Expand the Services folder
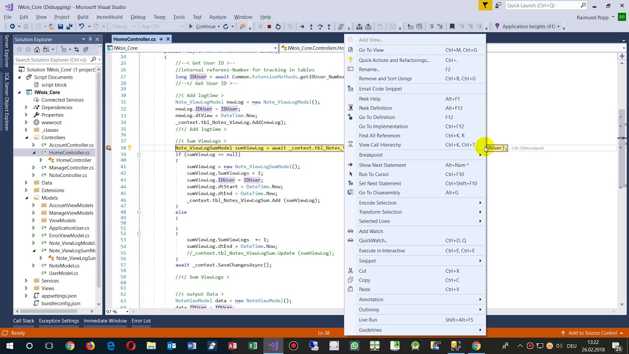The height and width of the screenshot is (354, 629). [27, 281]
